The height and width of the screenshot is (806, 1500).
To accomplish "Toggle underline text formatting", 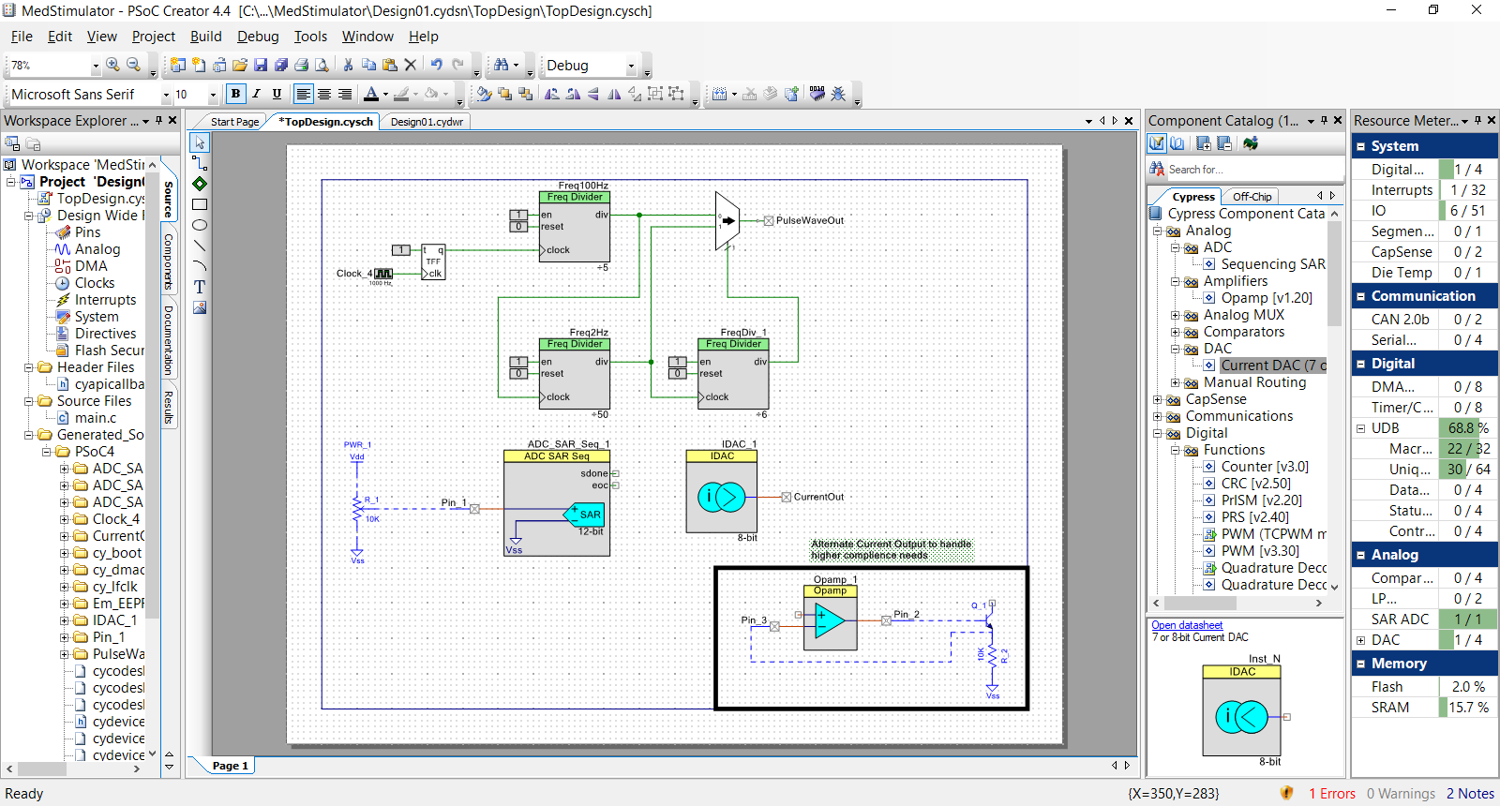I will [277, 94].
